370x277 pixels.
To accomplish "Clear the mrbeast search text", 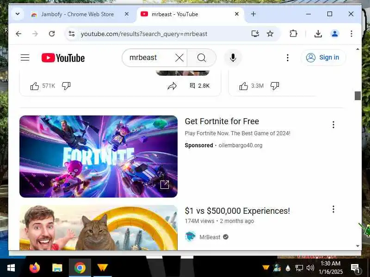I will [x=179, y=58].
